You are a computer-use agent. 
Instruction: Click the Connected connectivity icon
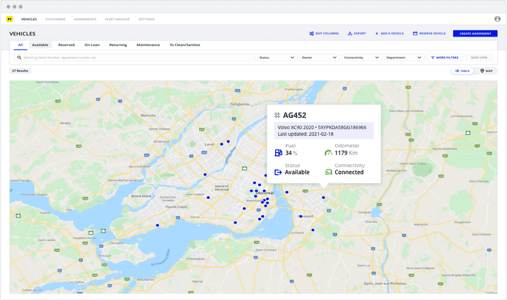[328, 172]
